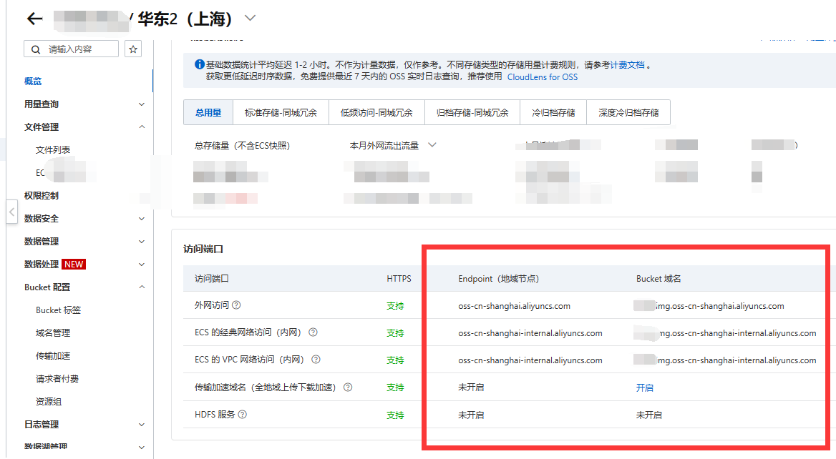Open the CloudLens for OSS link
The width and height of the screenshot is (836, 459).
[x=542, y=77]
